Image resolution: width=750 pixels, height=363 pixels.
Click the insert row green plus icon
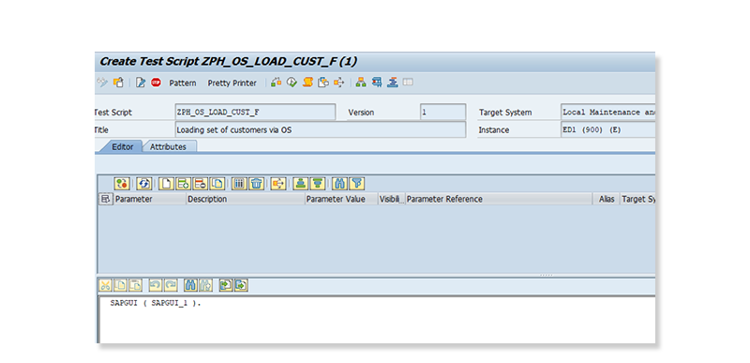[x=183, y=183]
